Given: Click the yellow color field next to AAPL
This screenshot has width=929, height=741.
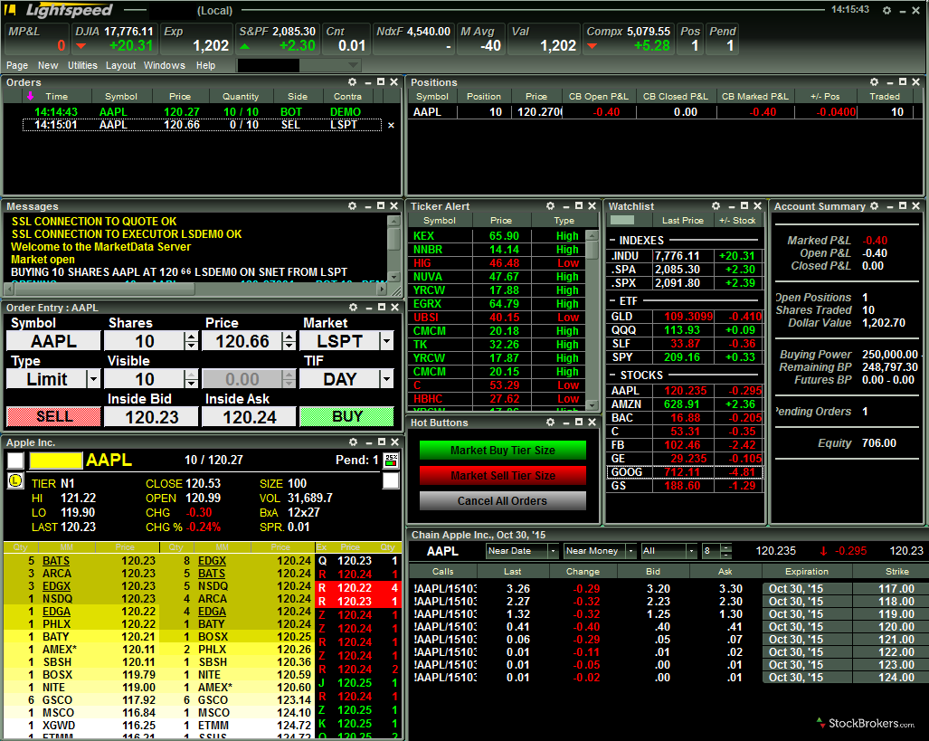Looking at the screenshot, I should pos(56,460).
